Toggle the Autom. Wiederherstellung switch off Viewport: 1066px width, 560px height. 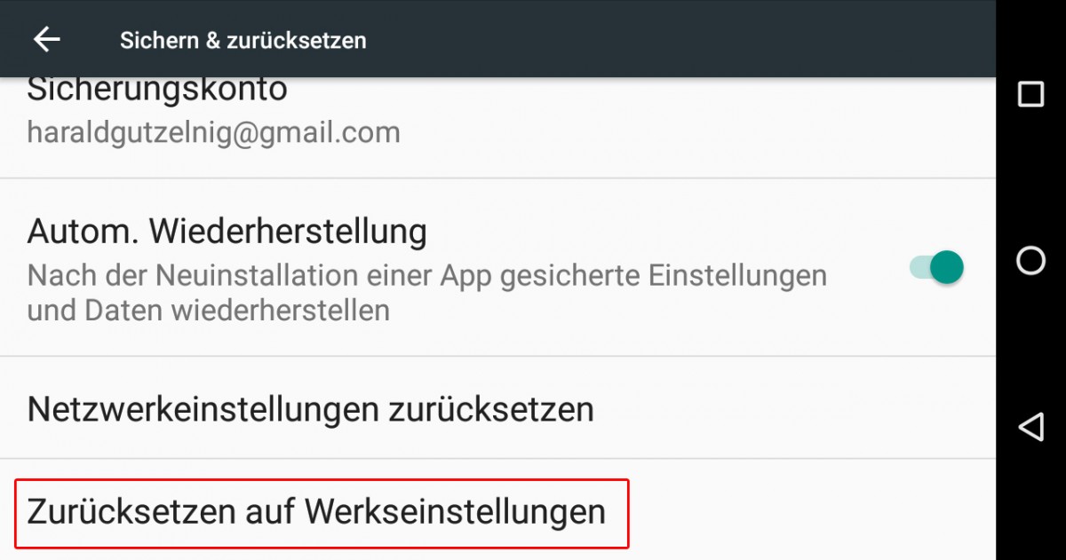point(936,266)
